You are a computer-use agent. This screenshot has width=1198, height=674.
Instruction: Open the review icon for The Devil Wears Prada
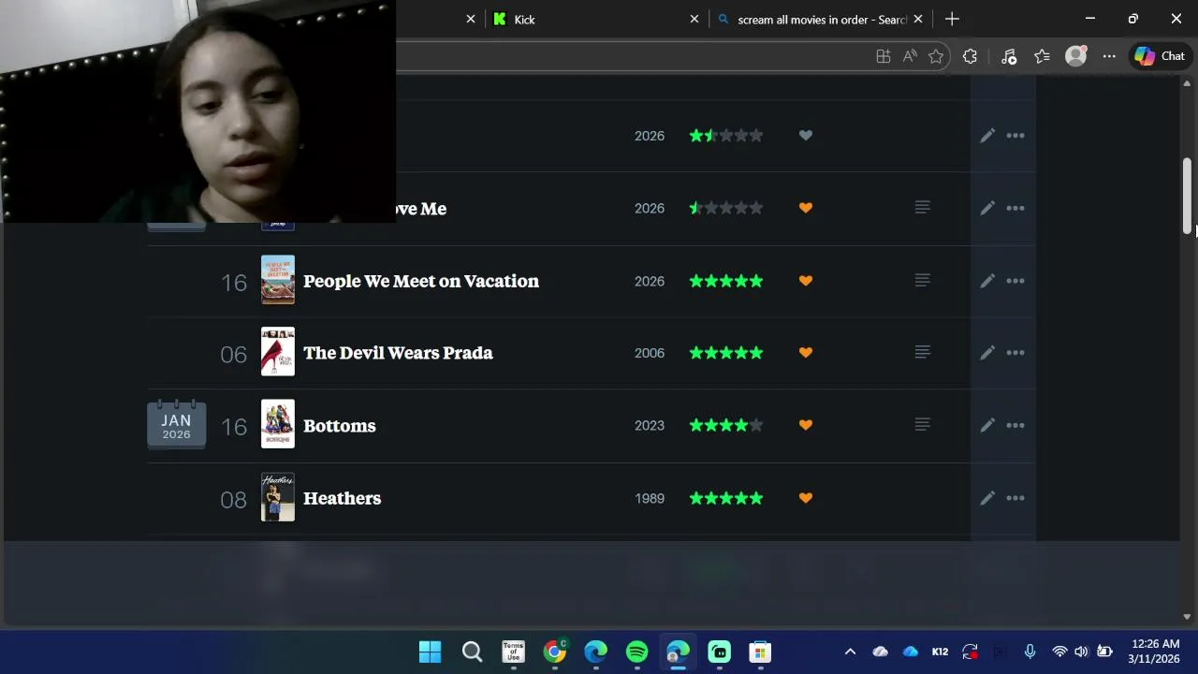922,353
